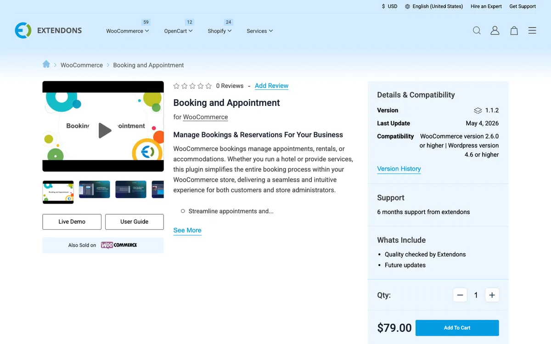
Task: Click Booking and Appointment breadcrumb
Action: [148, 65]
